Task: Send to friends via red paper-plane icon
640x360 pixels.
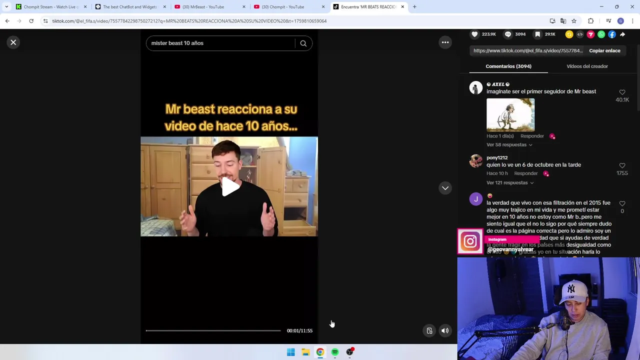Action: (590, 34)
